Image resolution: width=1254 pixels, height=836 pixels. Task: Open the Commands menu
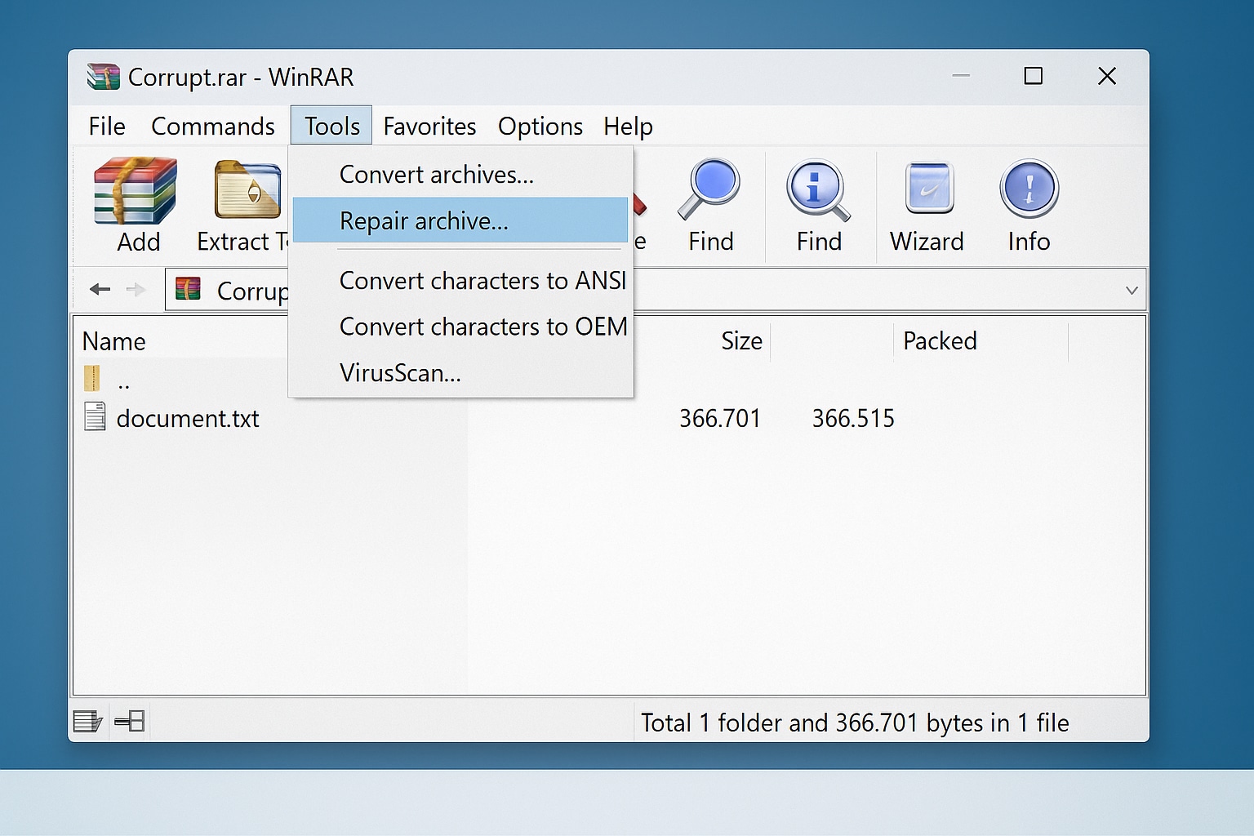(x=213, y=127)
